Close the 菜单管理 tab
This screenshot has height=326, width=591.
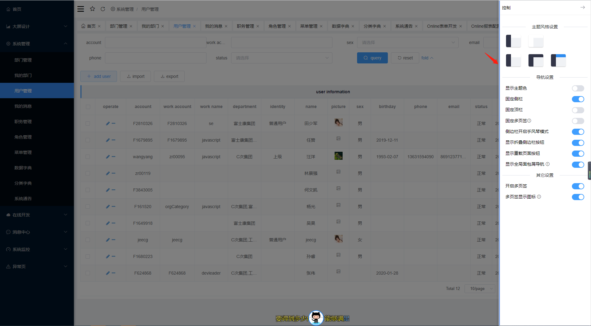coord(321,26)
